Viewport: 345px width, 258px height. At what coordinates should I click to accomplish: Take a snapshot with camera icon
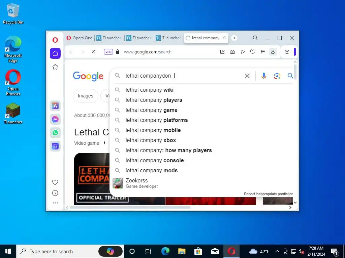coord(232,52)
